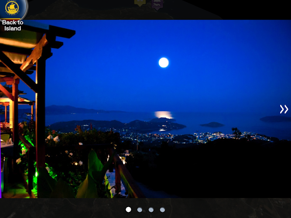Viewport: 291px width, 218px height.
Task: Select the first gallery pagination dot
Action: pyautogui.click(x=128, y=210)
